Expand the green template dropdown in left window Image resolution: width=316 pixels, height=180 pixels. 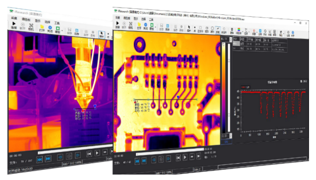tap(62, 31)
